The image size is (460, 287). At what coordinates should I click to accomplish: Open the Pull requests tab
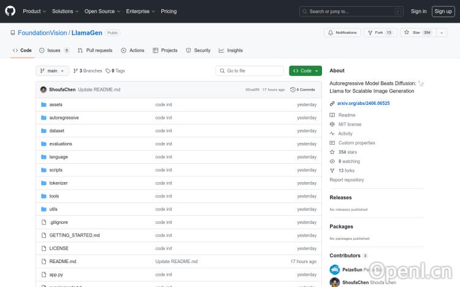pyautogui.click(x=95, y=50)
